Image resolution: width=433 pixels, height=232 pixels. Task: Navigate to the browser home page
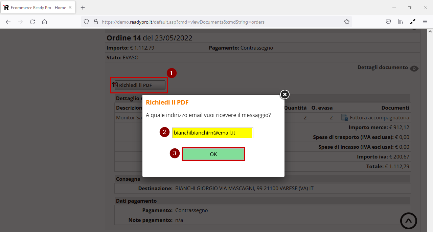[44, 22]
